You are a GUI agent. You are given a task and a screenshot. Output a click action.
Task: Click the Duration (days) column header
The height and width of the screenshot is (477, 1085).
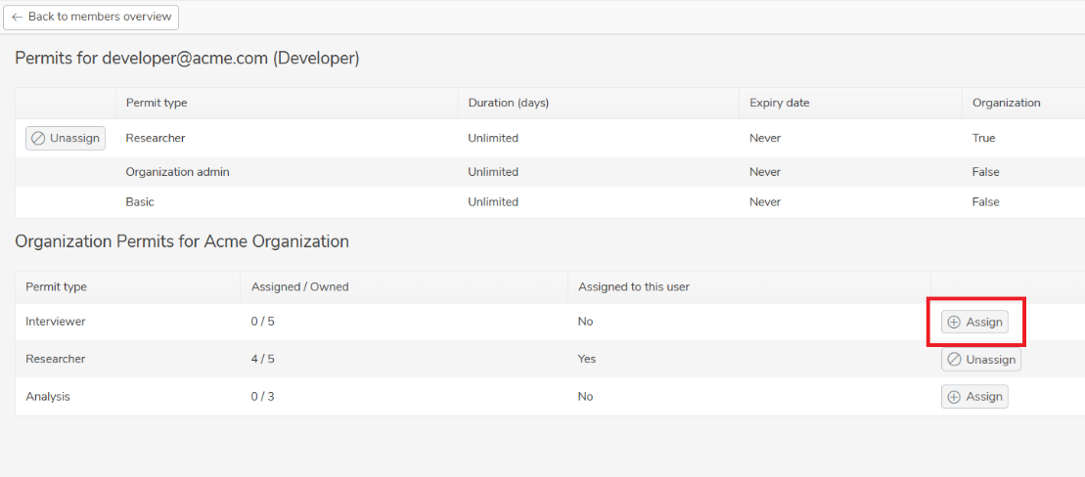[509, 103]
